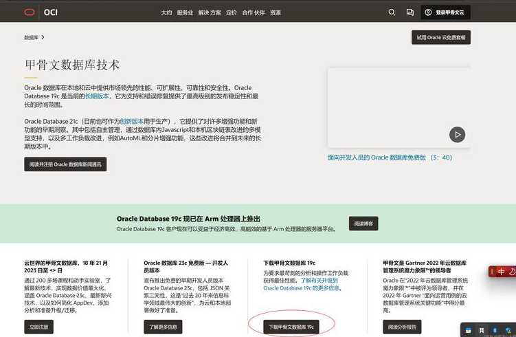Viewport: 516px width, 337px height.
Task: Click the 甲骨文数据库技术 page heading
Action: pos(72,65)
